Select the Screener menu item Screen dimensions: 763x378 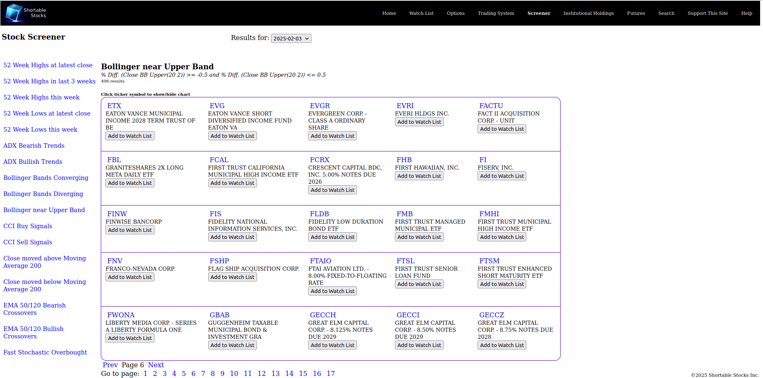[539, 13]
